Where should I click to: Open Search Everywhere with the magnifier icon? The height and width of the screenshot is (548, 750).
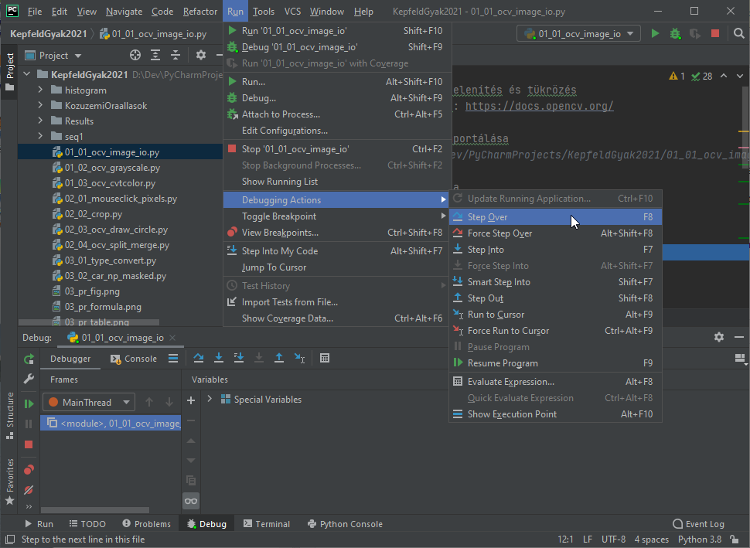click(738, 33)
